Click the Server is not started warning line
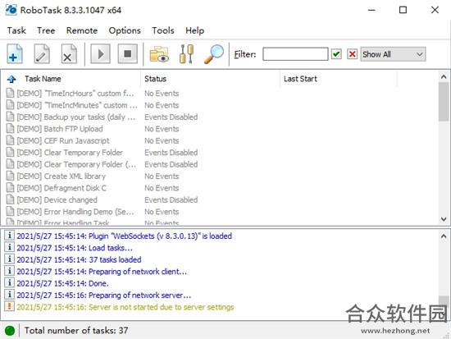The image size is (451, 339). click(125, 307)
